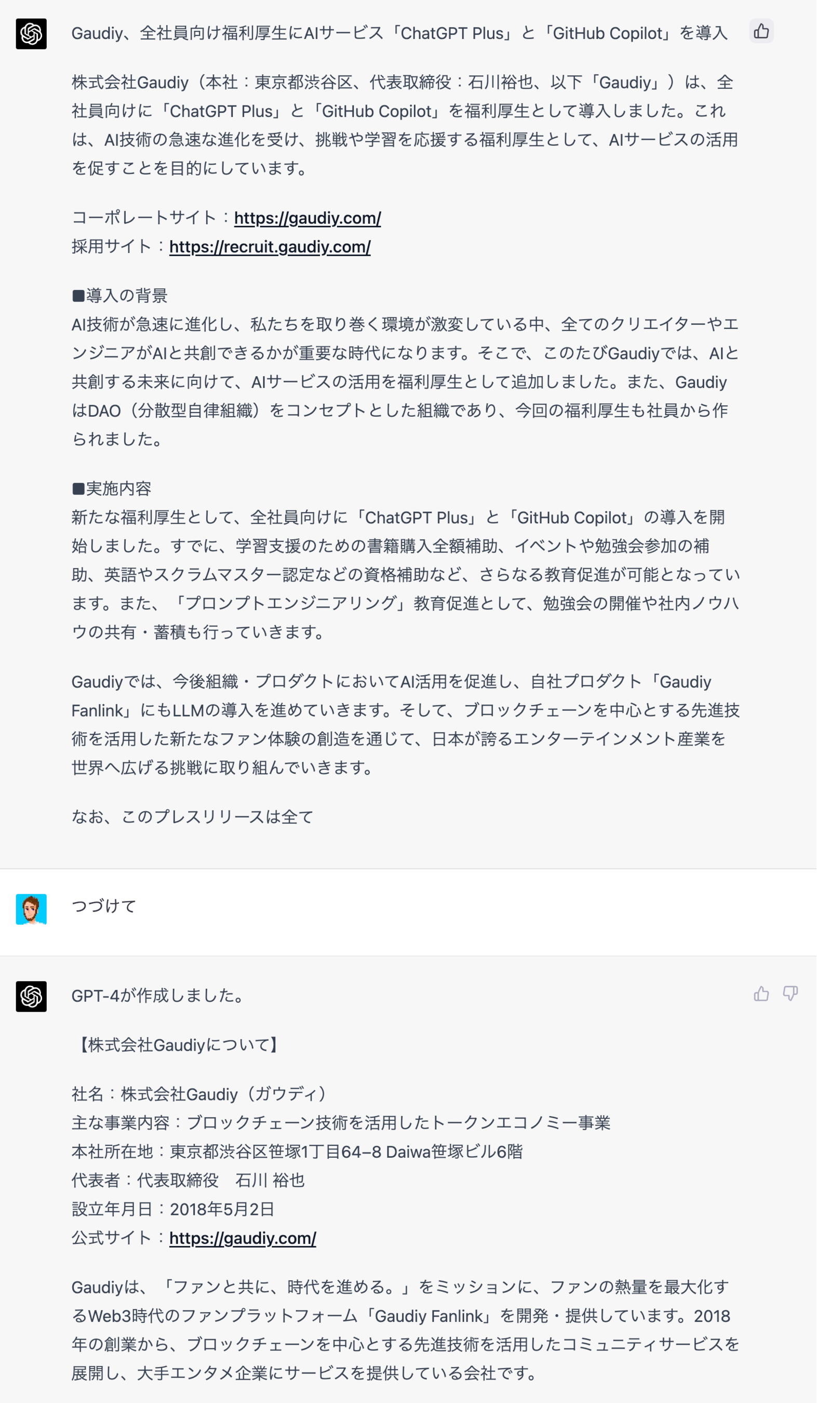Dislike the "GPT-4が作成しました" response
The width and height of the screenshot is (817, 1403).
[789, 994]
